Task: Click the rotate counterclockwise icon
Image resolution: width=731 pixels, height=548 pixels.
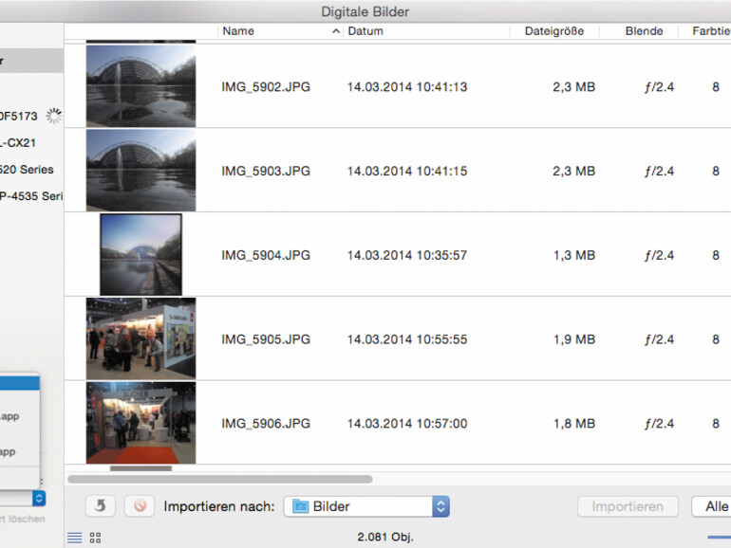Action: tap(101, 506)
